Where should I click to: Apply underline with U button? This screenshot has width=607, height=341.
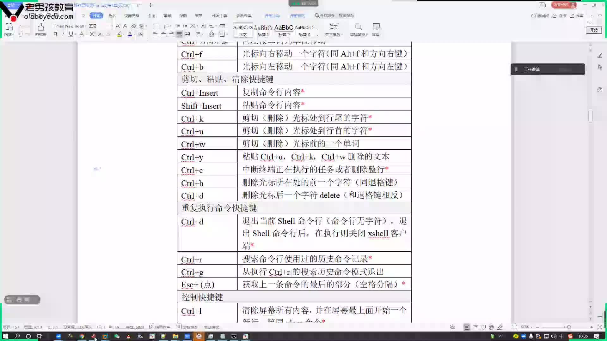point(71,34)
